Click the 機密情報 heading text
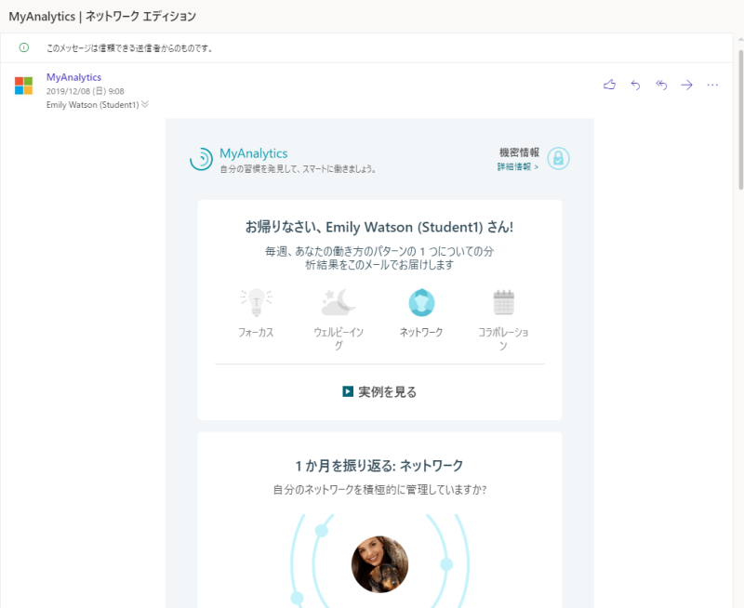Image resolution: width=744 pixels, height=608 pixels. pyautogui.click(x=519, y=152)
